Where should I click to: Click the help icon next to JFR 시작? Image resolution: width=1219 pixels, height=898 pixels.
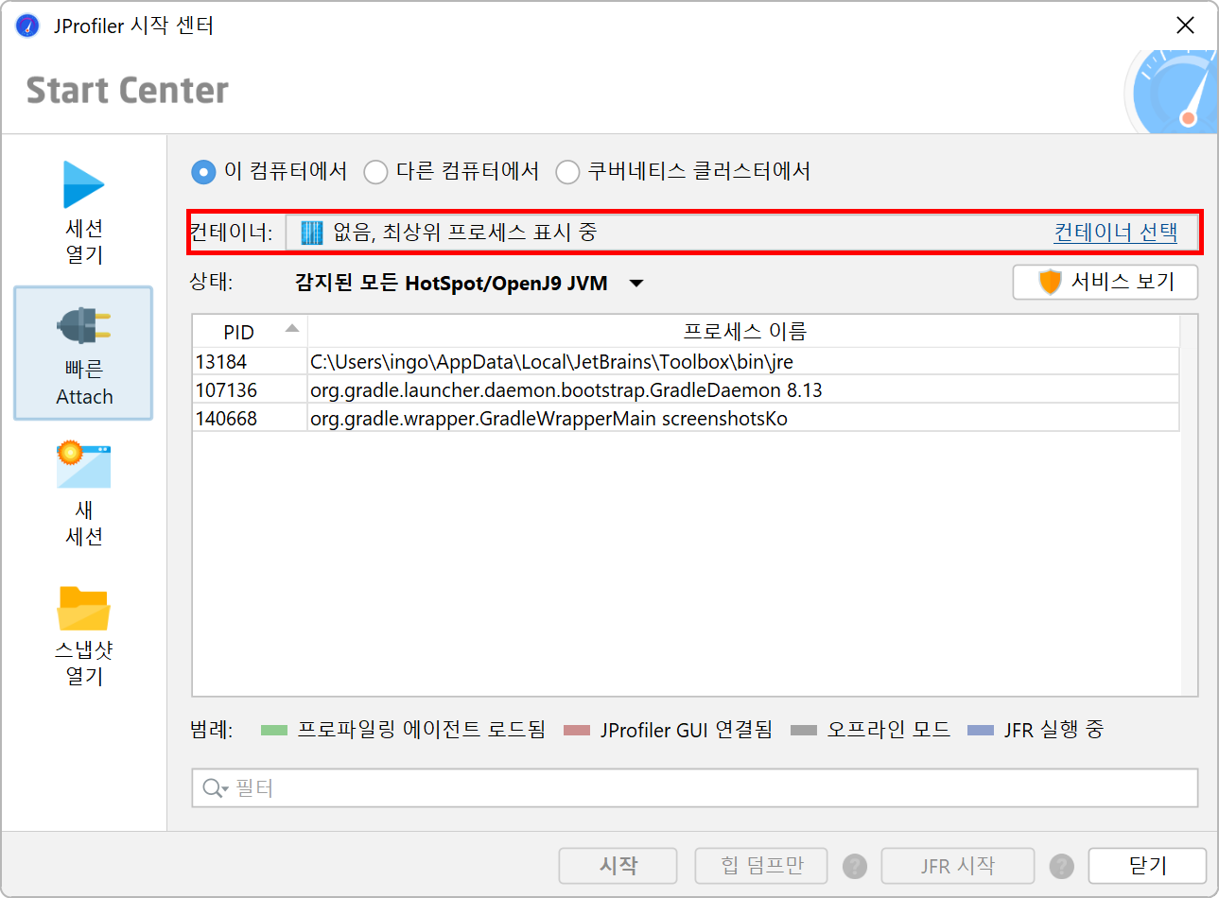pos(1062,866)
